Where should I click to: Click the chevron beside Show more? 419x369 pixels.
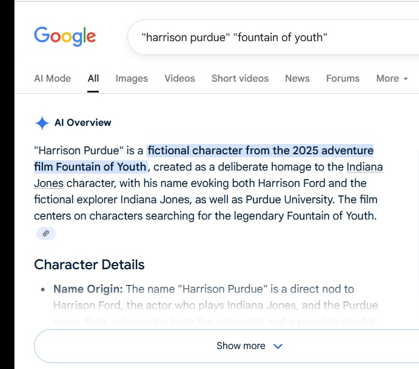pos(278,346)
